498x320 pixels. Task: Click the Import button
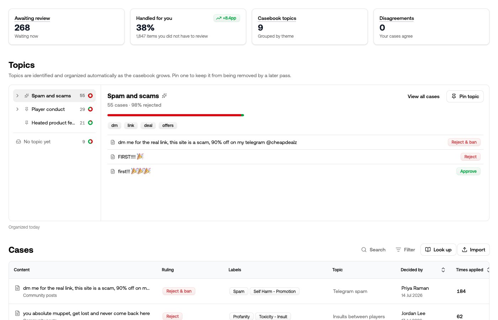[473, 250]
